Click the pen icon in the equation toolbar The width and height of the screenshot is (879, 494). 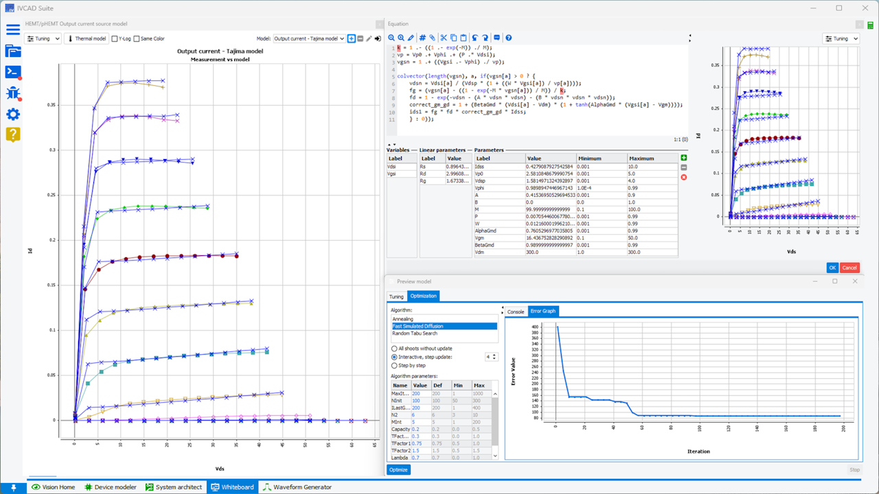pyautogui.click(x=411, y=38)
